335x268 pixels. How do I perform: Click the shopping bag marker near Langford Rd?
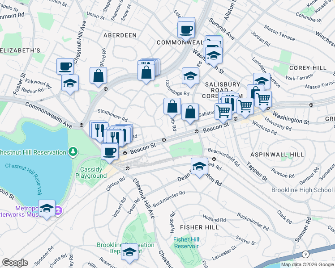98,75
